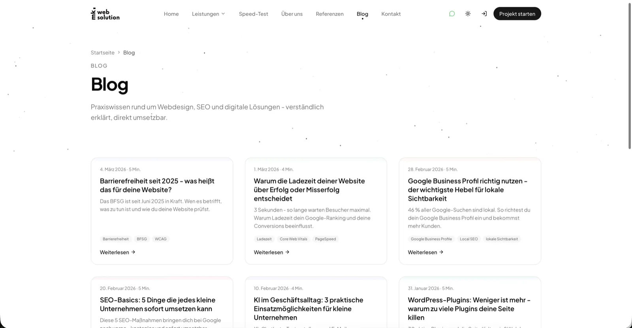Click the '10. Februar 2026 · 4 Min.' date
This screenshot has width=632, height=328.
[x=278, y=289]
